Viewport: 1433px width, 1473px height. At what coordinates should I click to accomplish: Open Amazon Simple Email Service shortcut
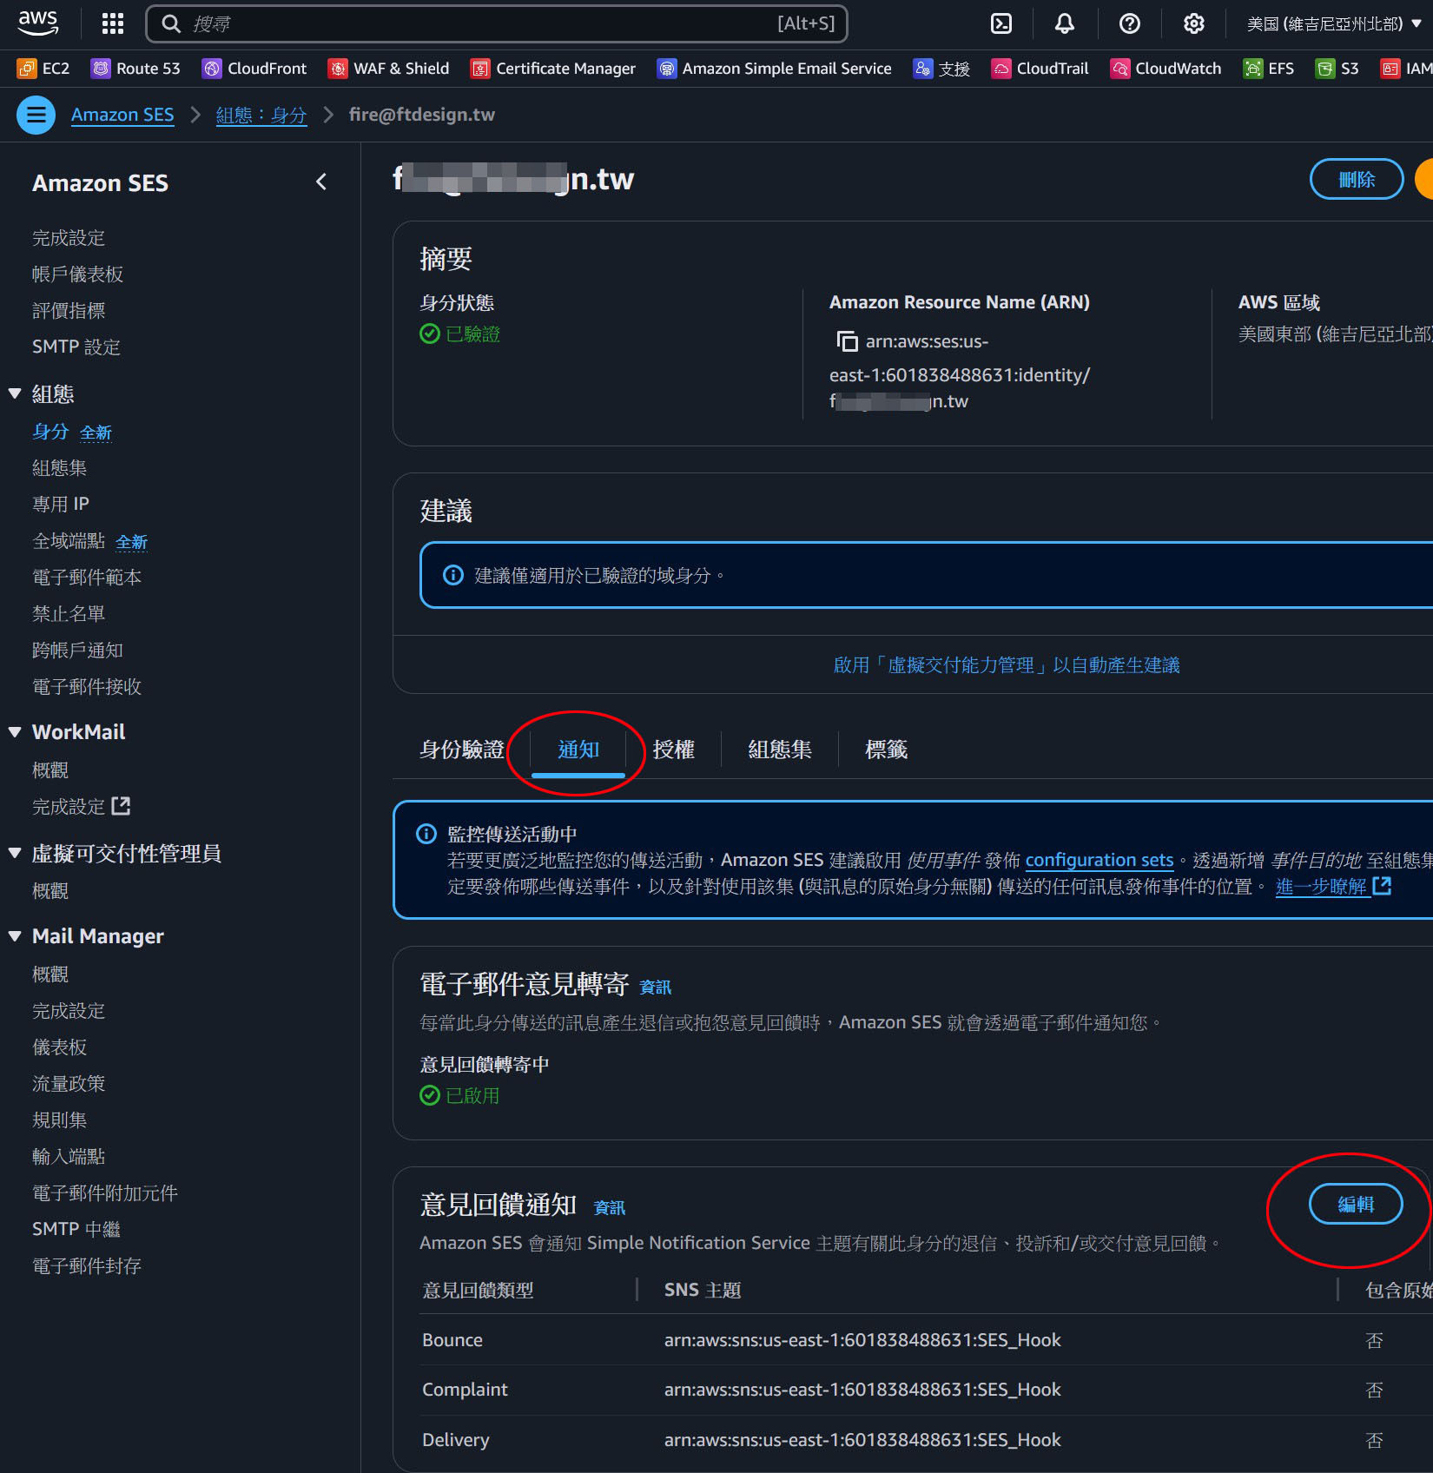[x=775, y=69]
